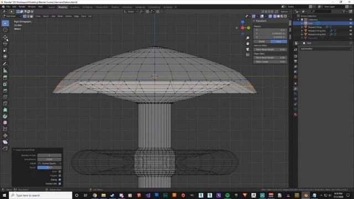Screen dimensions: 354x199
Task: Select the Scale tool
Action: point(5,50)
